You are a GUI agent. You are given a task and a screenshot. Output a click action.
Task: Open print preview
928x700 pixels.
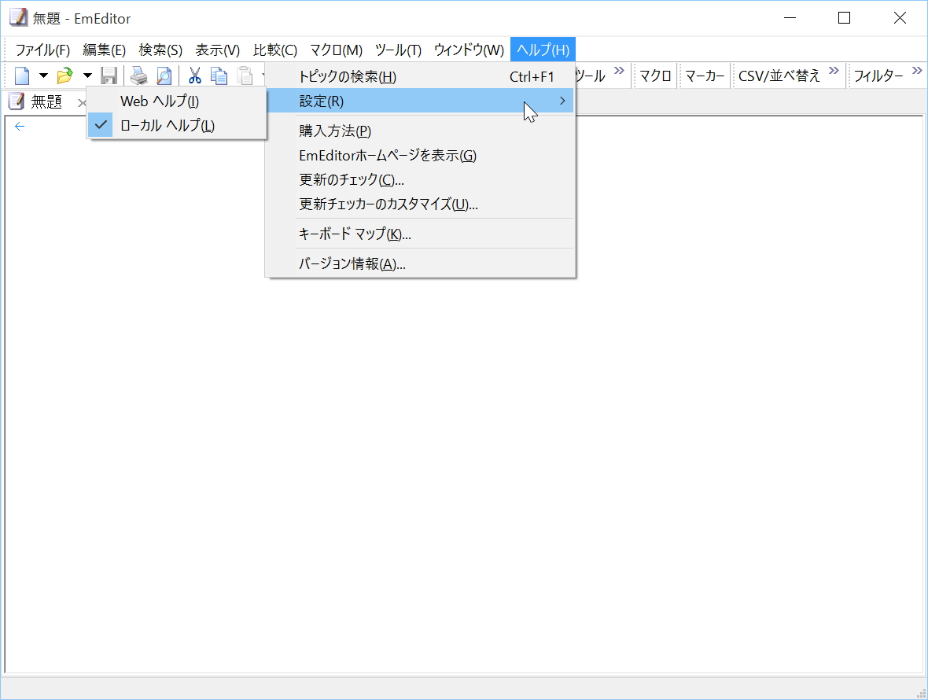point(164,75)
